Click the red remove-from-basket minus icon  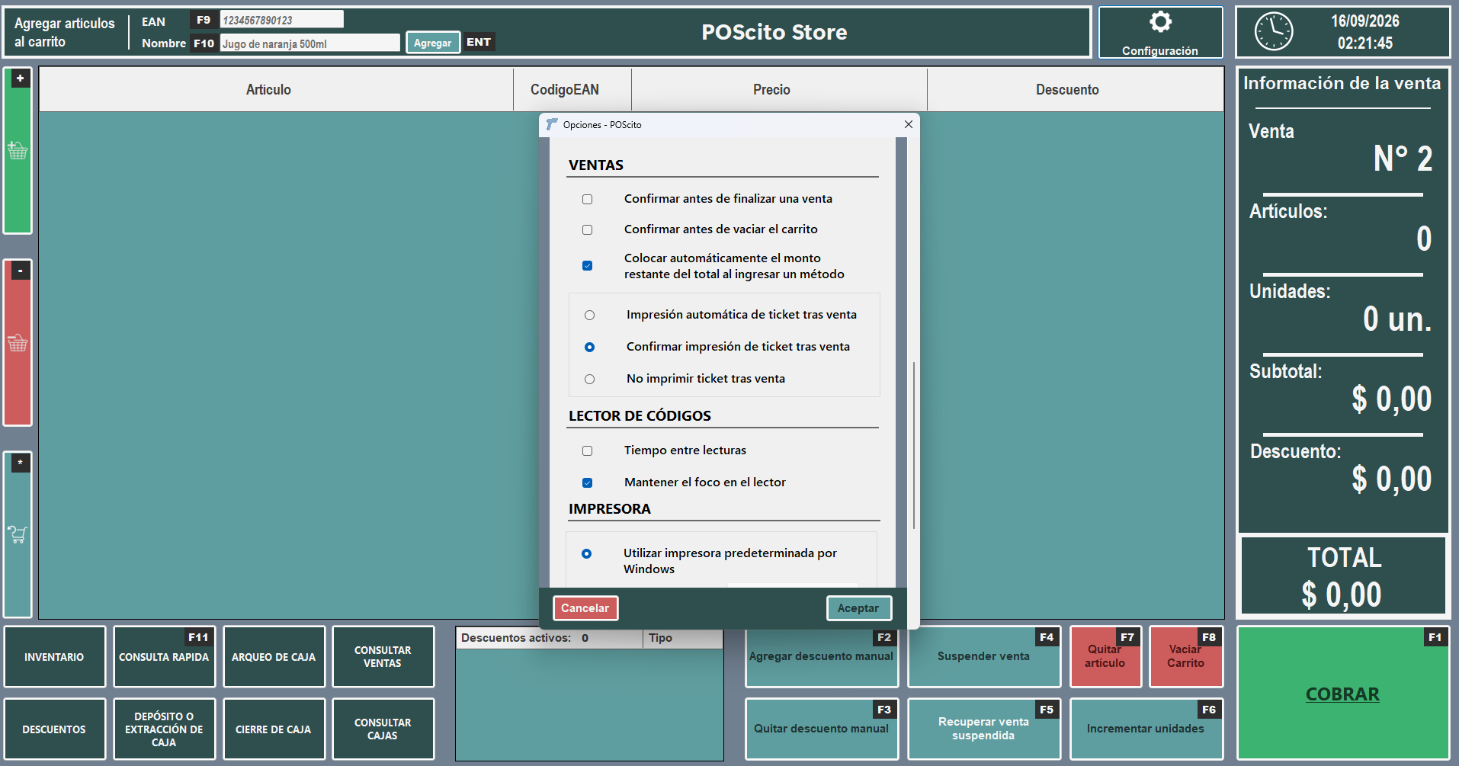[x=18, y=343]
